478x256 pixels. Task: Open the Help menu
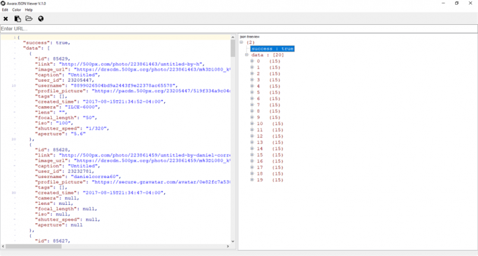click(x=29, y=10)
